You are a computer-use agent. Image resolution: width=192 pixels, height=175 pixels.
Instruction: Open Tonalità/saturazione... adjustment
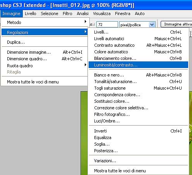point(138,82)
